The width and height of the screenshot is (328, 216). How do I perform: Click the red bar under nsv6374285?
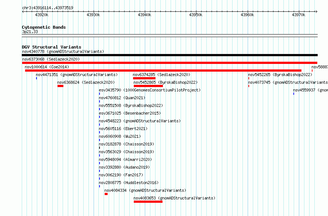144,78
